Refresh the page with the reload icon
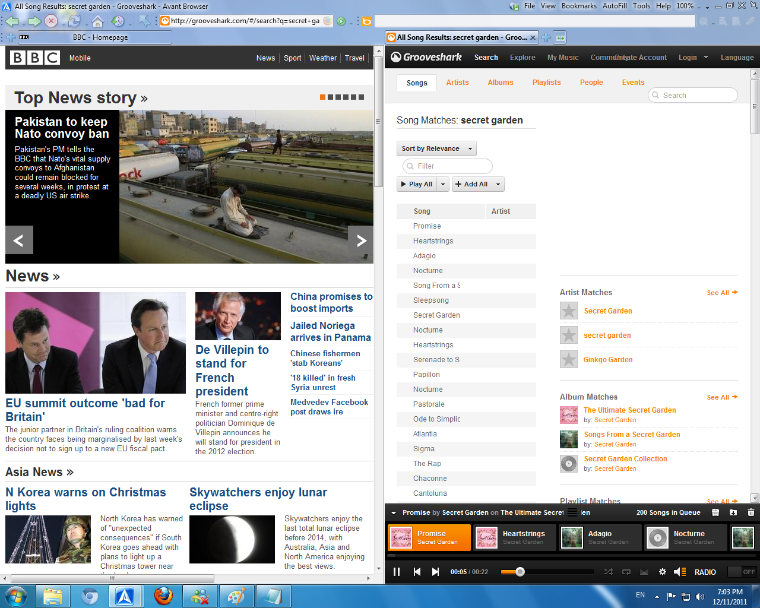 tap(74, 21)
